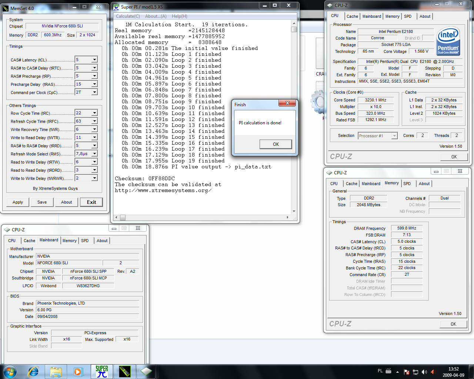Click Super PI checksum 0FF88DDC text
This screenshot has height=379, width=474.
[x=161, y=178]
